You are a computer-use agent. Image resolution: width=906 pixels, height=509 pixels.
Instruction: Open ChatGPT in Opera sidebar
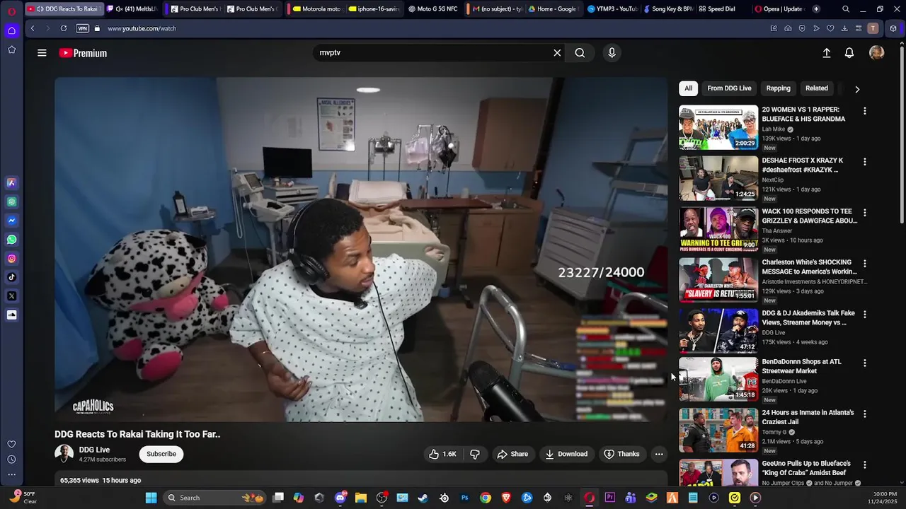pyautogui.click(x=11, y=202)
